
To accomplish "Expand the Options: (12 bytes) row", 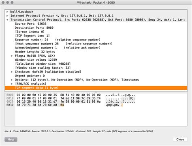I will tap(12, 80).
